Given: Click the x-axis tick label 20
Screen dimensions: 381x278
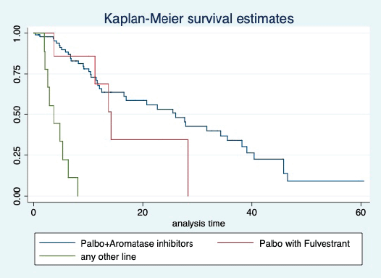Looking at the screenshot, I should pos(143,213).
